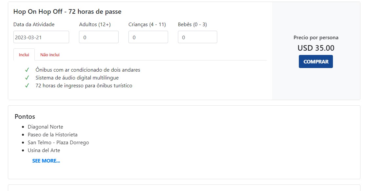The width and height of the screenshot is (367, 191).
Task: Click the Bebês (0 - 3) quantity input
Action: tap(197, 37)
